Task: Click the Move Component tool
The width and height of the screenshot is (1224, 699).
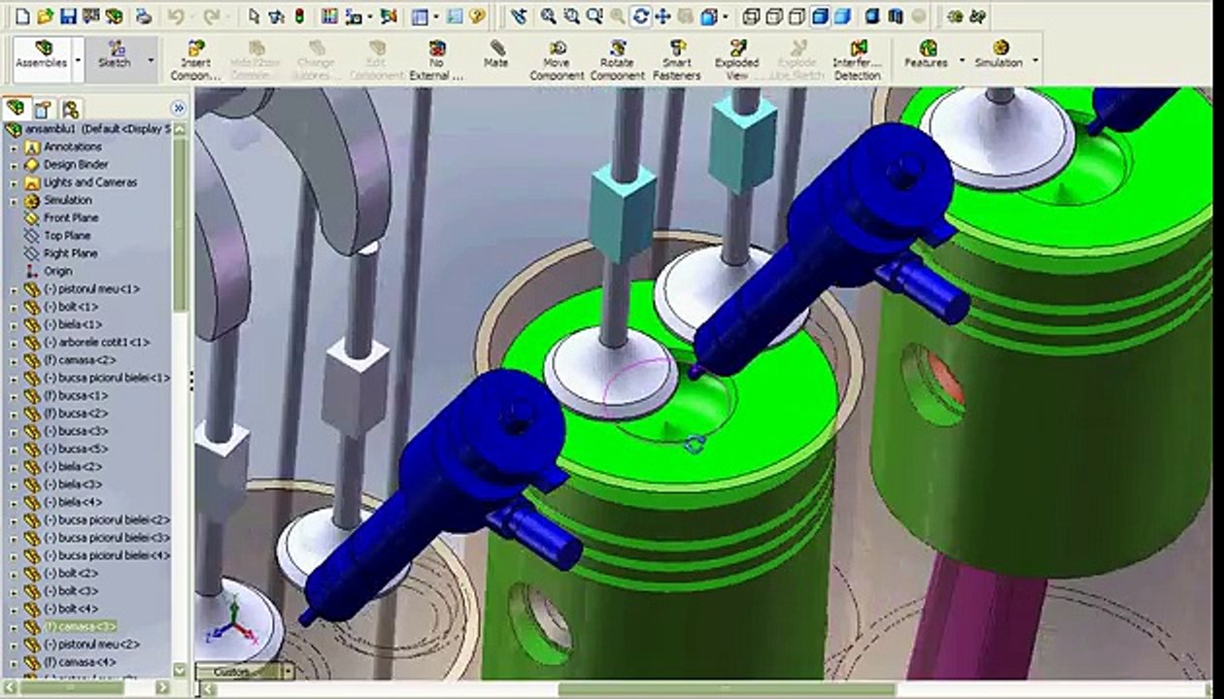Action: click(x=557, y=60)
